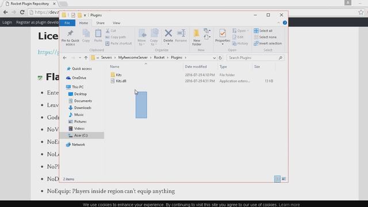Click Login on the Chrome webpage
This screenshot has height=207, width=368.
tap(7, 22)
